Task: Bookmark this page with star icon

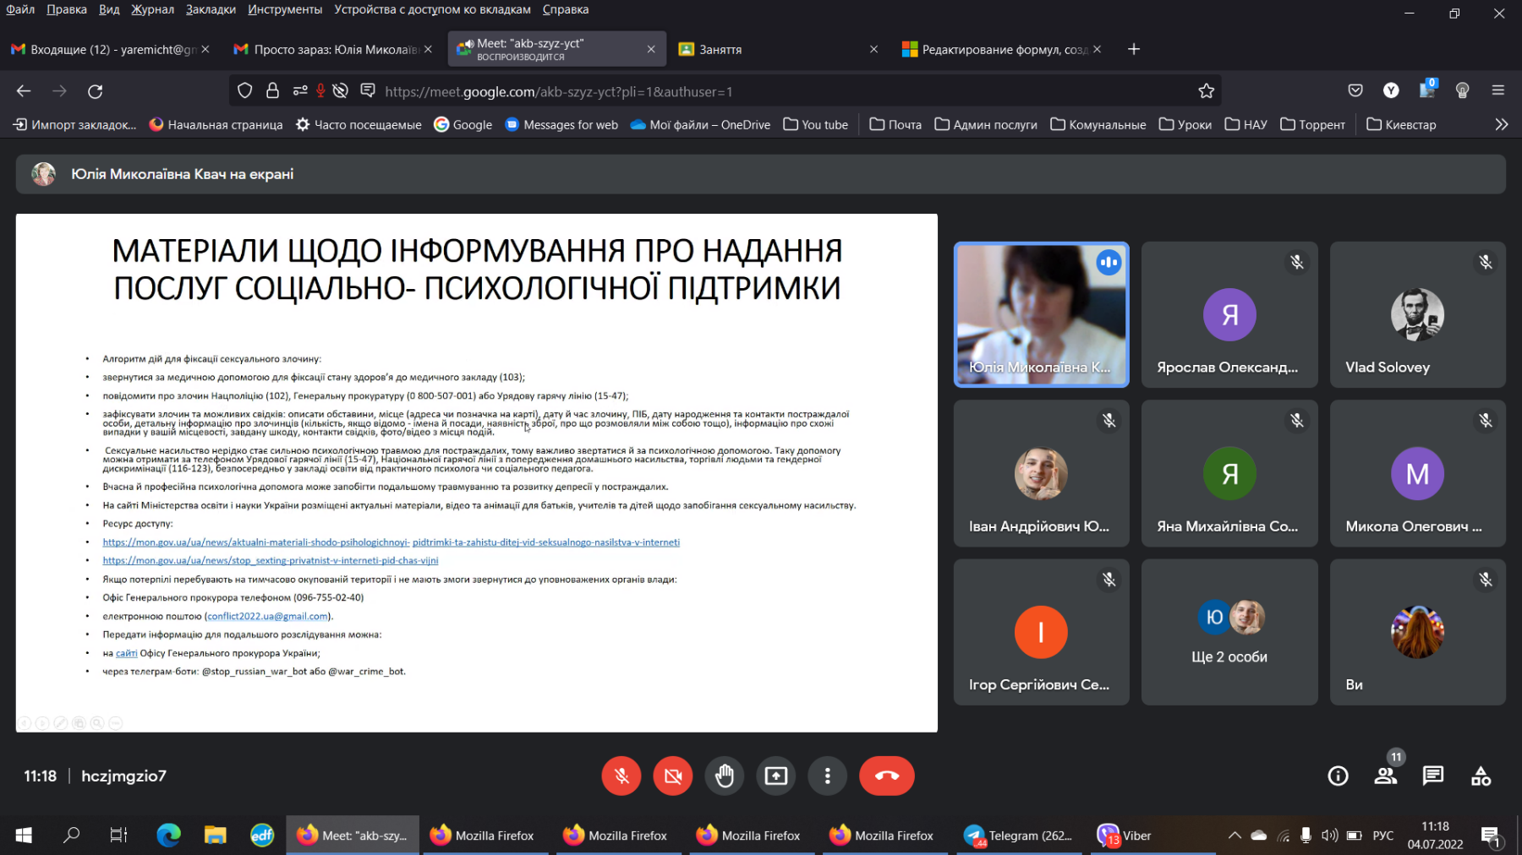Action: pos(1206,91)
